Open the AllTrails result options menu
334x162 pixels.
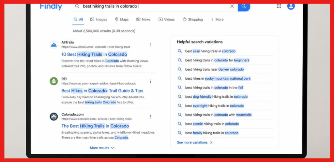[x=150, y=45]
